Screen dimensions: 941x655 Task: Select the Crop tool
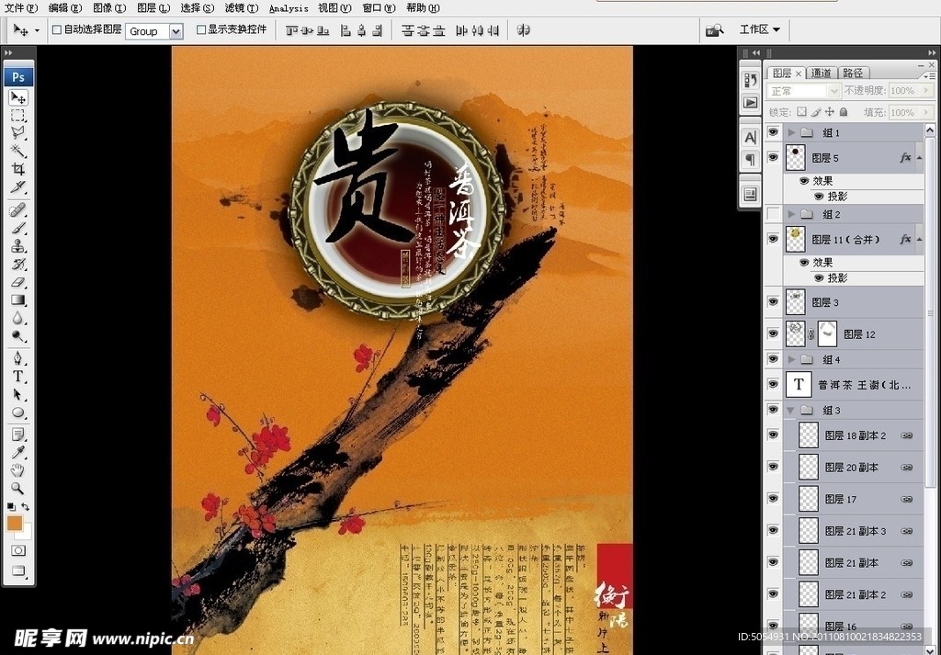point(17,169)
